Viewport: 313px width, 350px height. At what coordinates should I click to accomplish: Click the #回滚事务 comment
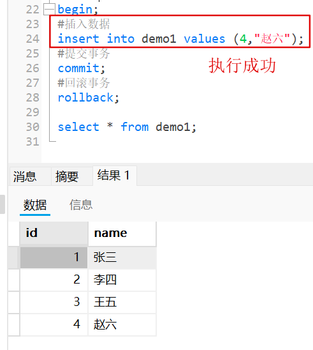pyautogui.click(x=84, y=83)
